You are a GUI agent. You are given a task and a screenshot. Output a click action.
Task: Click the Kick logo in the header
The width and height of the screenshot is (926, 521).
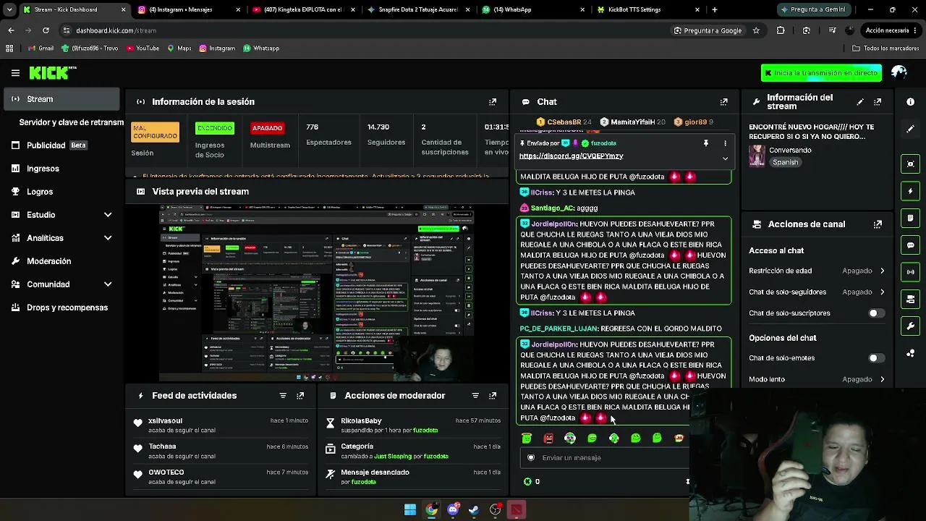[x=52, y=72]
